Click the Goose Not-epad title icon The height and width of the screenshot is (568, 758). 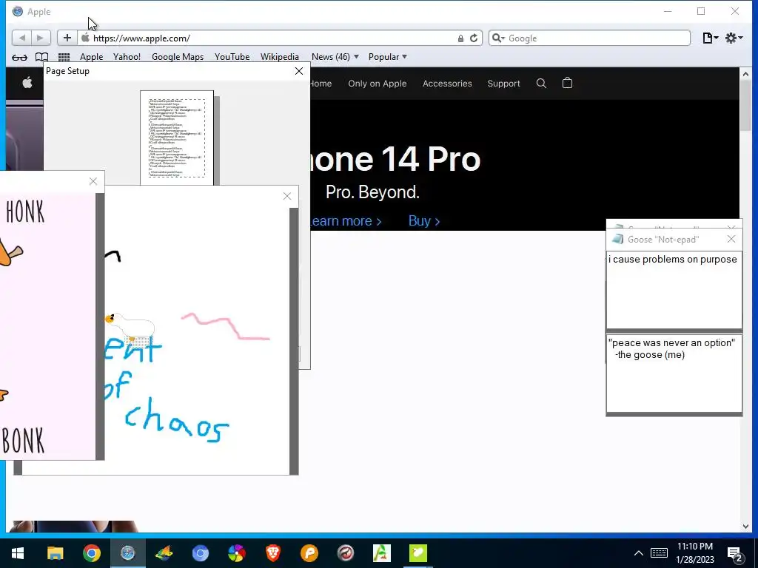coord(617,239)
